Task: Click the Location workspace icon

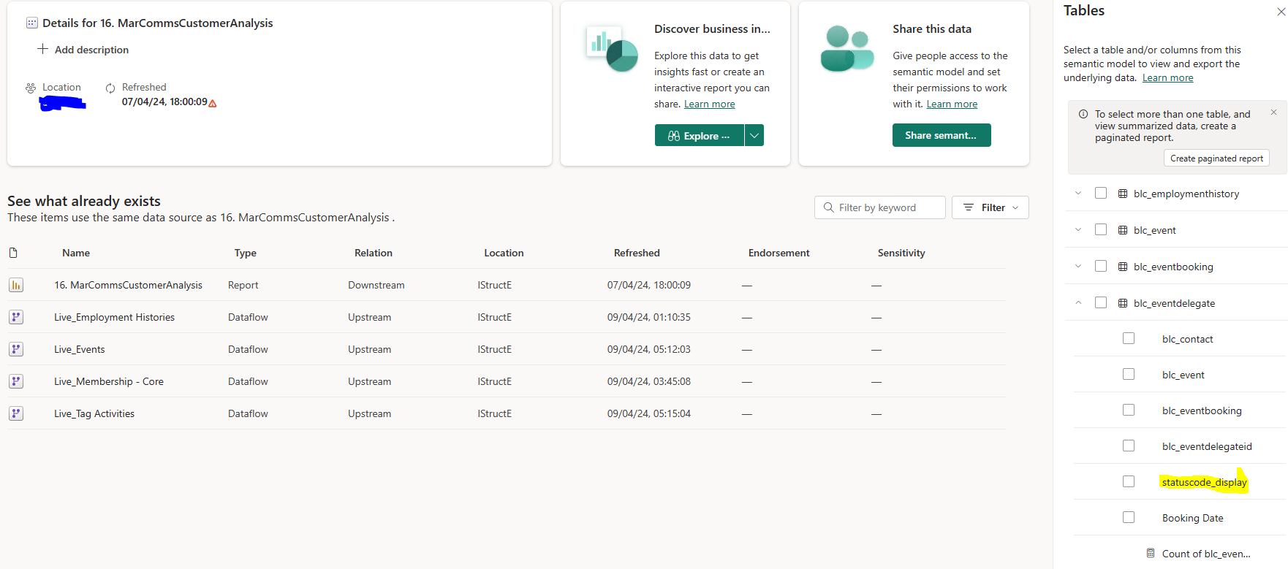Action: (31, 88)
